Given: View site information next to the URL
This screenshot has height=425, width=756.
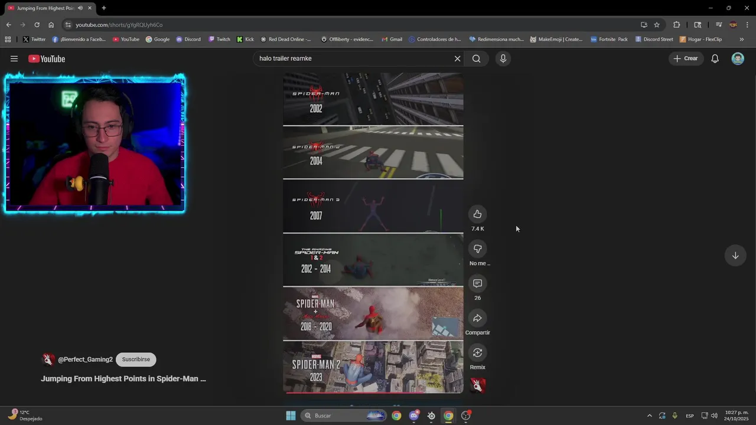Looking at the screenshot, I should click(68, 25).
